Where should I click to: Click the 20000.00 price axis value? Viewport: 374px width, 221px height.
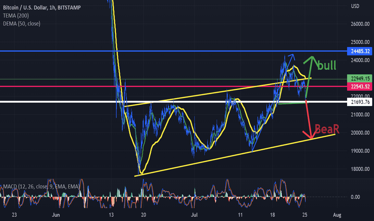click(360, 133)
